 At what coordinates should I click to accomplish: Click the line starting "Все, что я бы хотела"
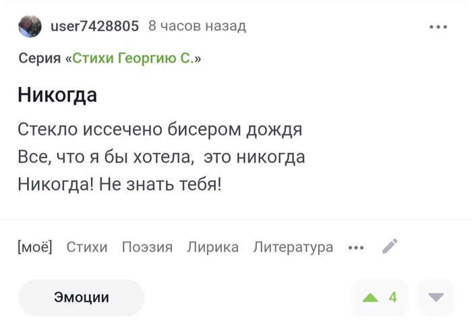pos(161,157)
